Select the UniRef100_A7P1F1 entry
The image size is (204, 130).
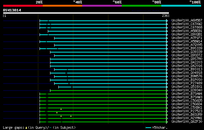coord(187,38)
